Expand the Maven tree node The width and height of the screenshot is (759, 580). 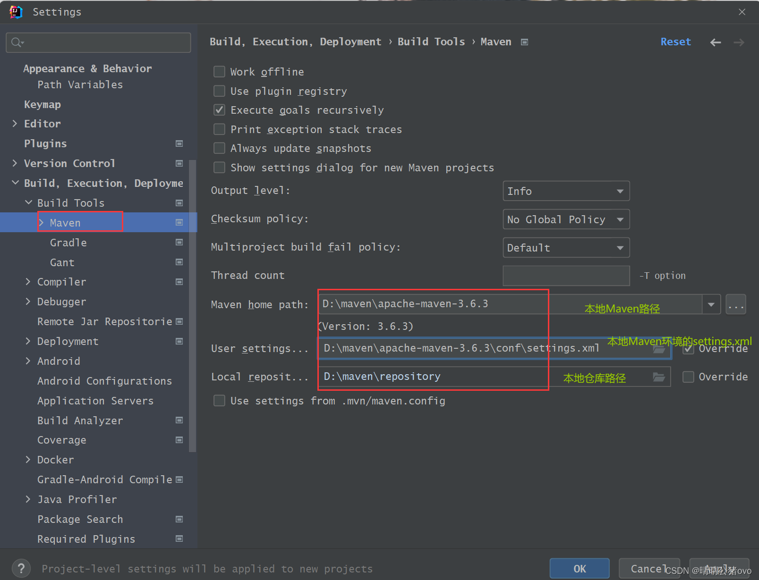click(42, 223)
